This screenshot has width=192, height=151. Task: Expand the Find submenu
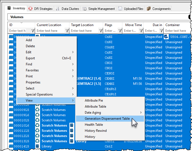(x=47, y=64)
